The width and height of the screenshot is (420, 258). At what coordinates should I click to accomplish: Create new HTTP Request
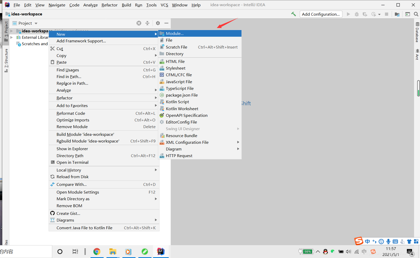(x=200, y=156)
